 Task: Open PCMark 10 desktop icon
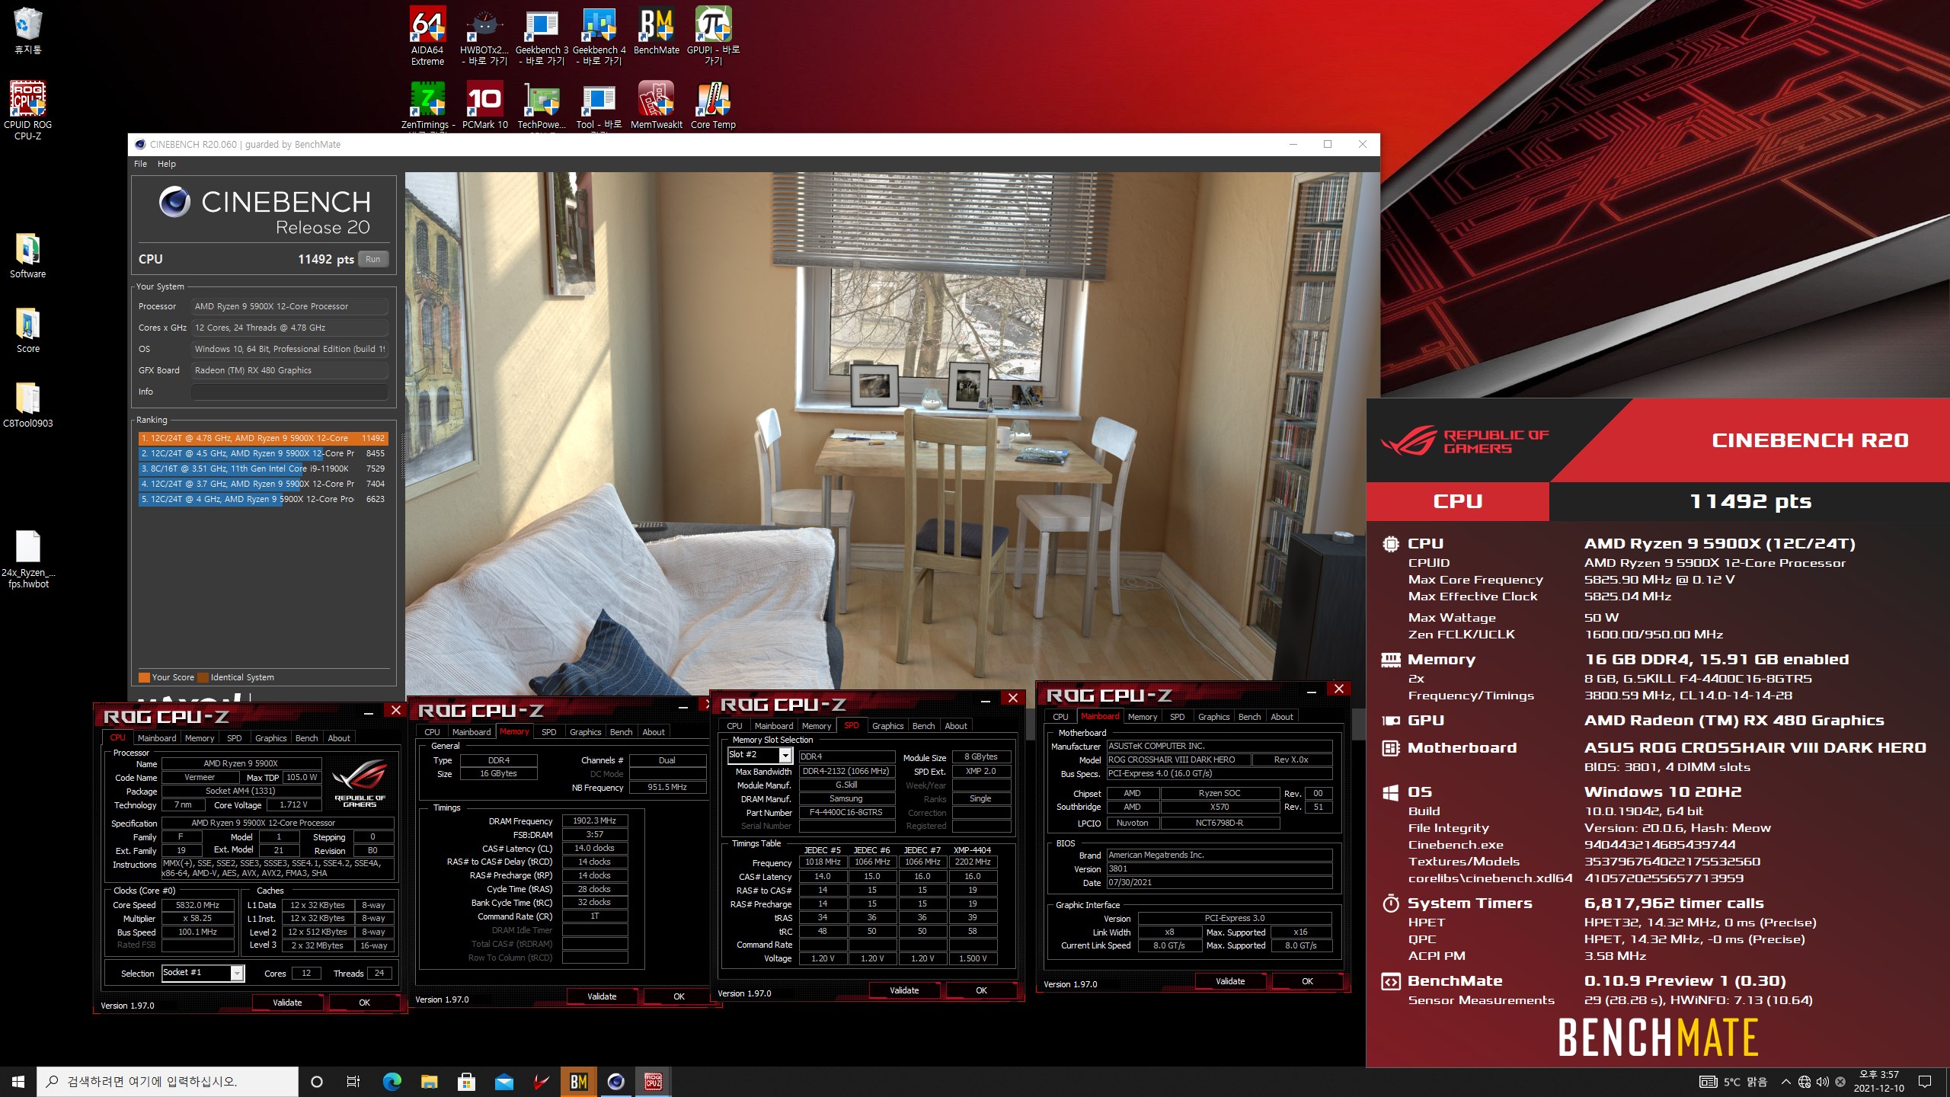(x=484, y=106)
